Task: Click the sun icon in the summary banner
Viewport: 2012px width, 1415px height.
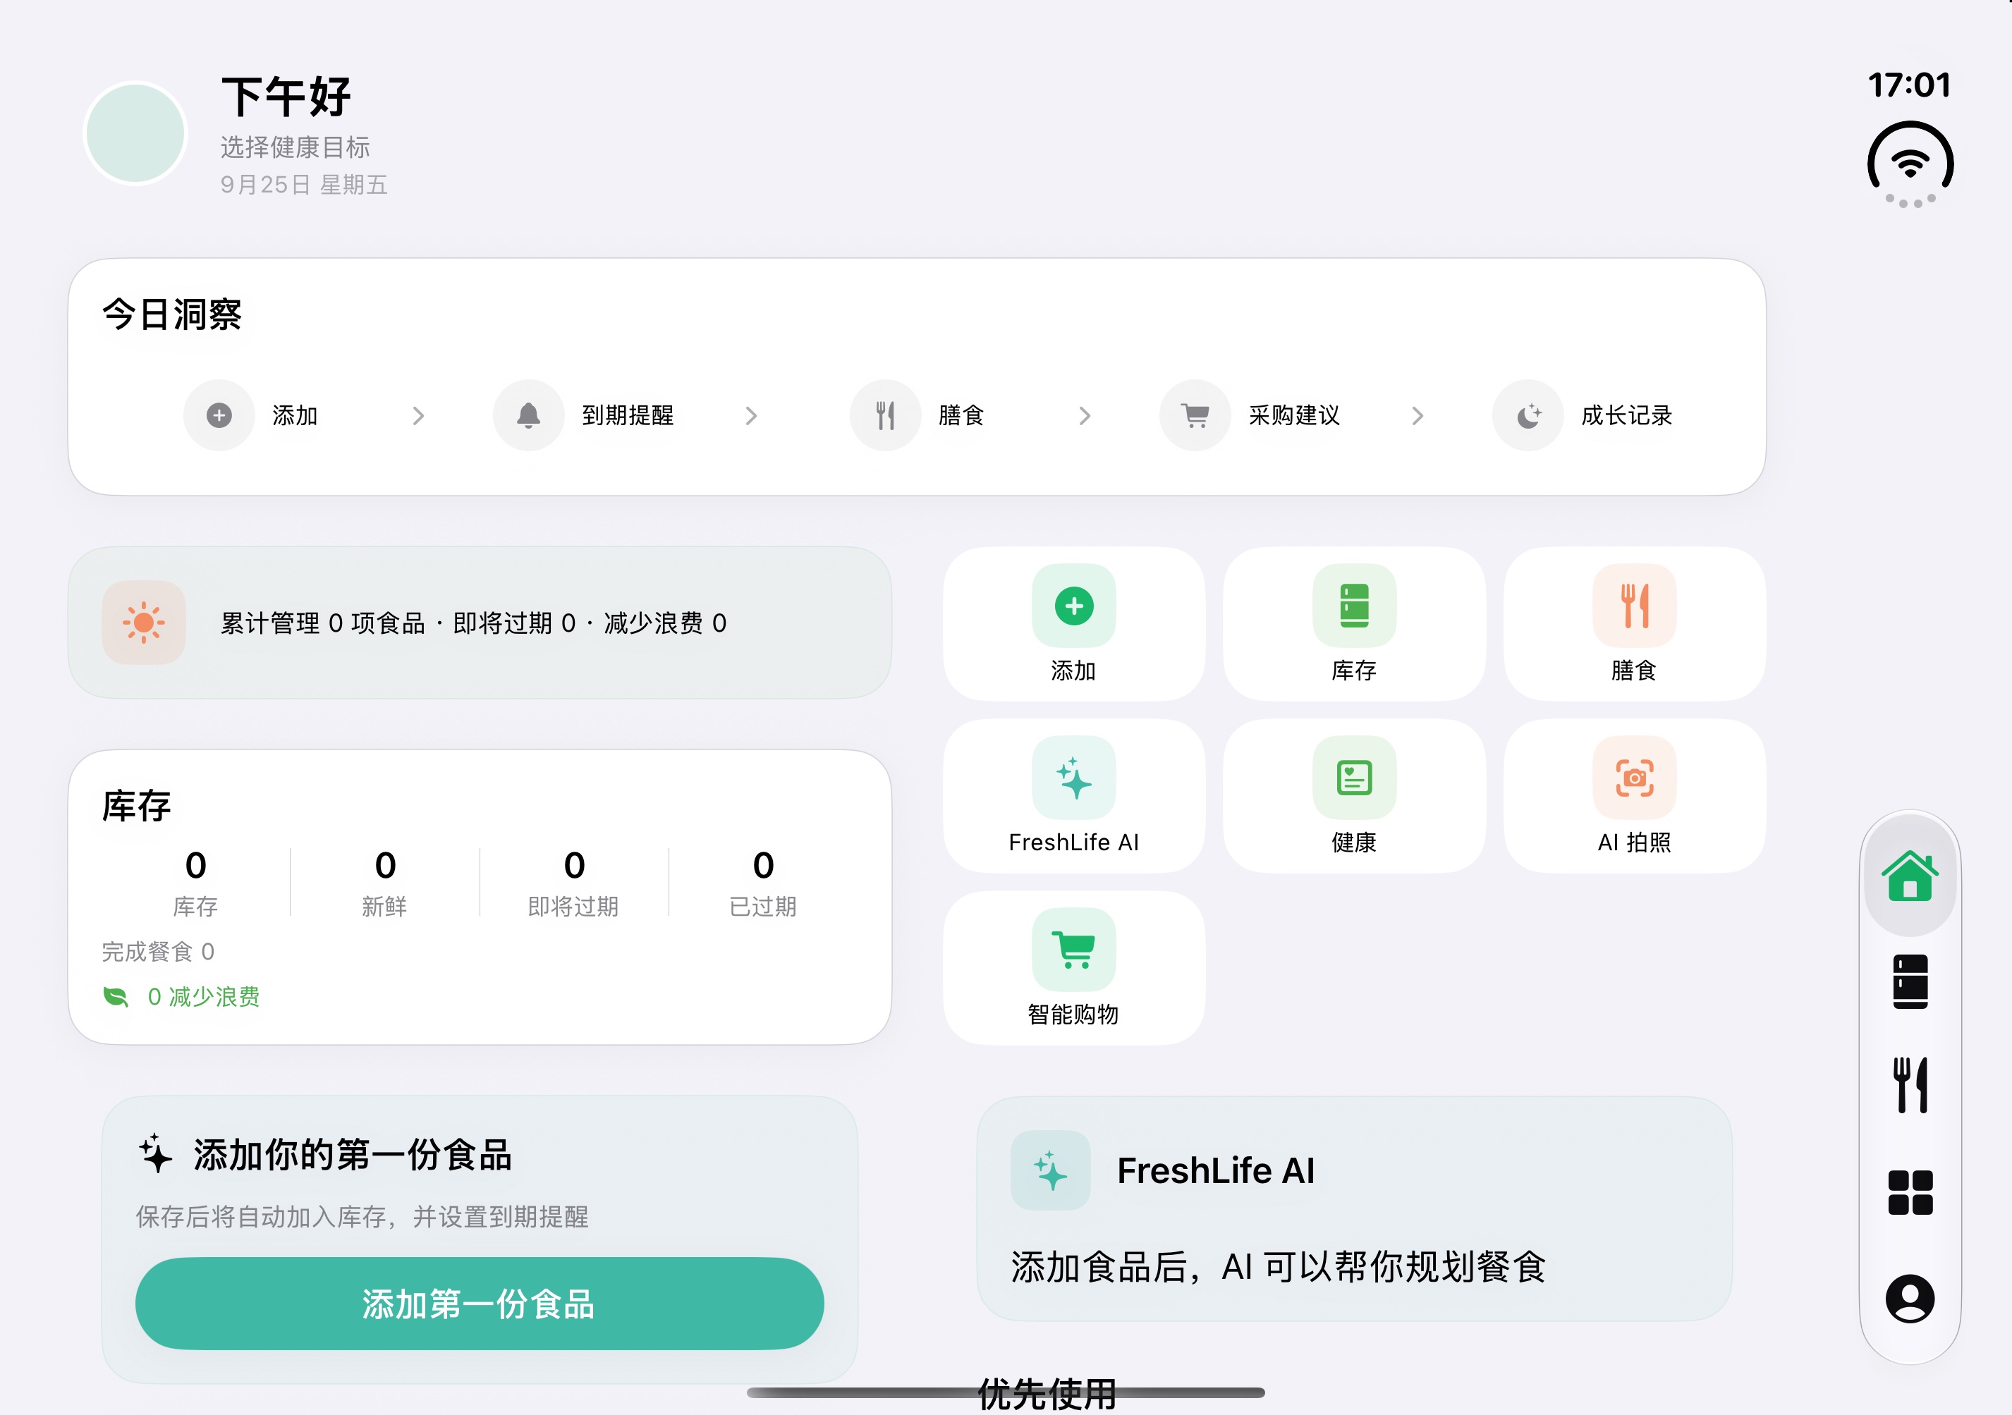Action: point(144,623)
